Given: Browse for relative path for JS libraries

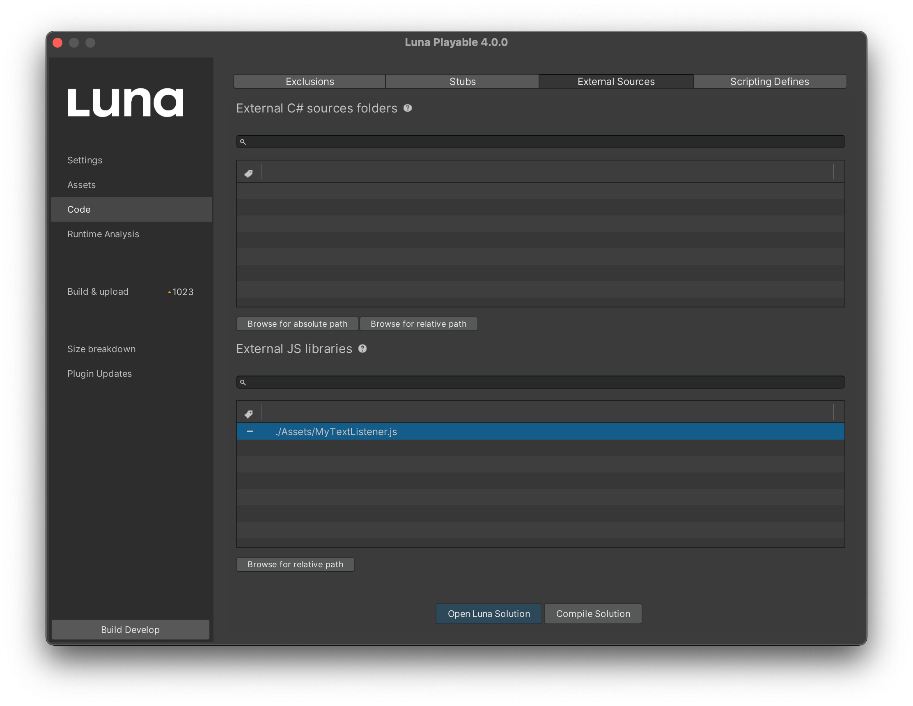Looking at the screenshot, I should tap(295, 564).
